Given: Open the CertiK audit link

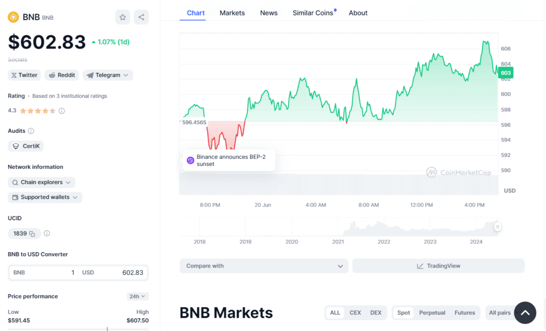Looking at the screenshot, I should (x=26, y=146).
